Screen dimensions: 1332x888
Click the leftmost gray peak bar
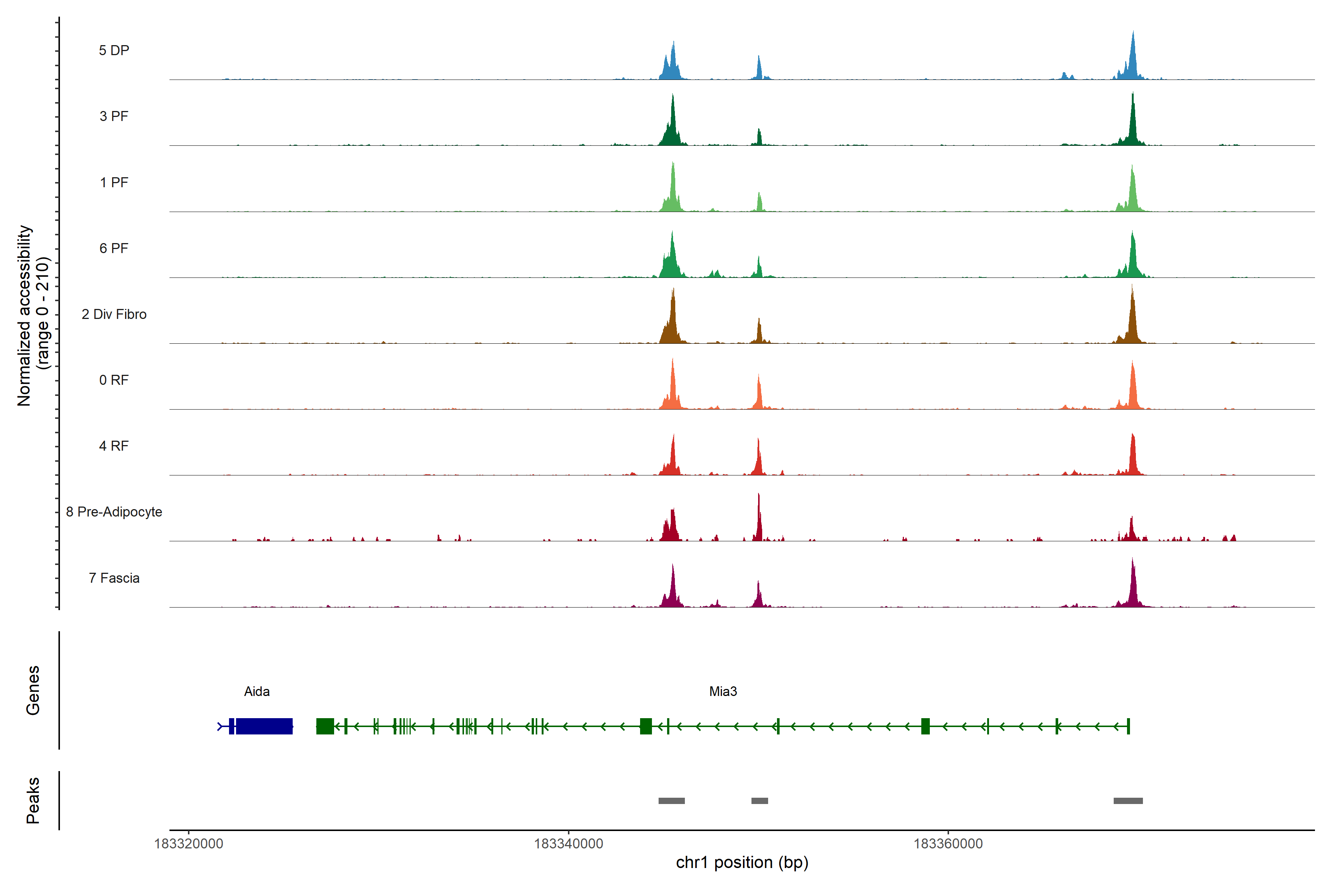coord(671,801)
